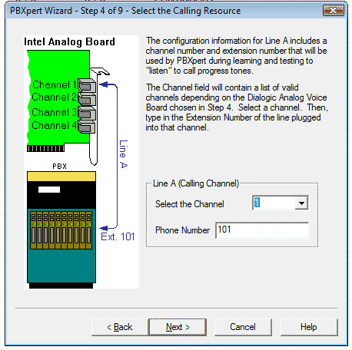This screenshot has width=352, height=350.
Task: Click the PBX cabinet illustration
Action: pyautogui.click(x=61, y=229)
